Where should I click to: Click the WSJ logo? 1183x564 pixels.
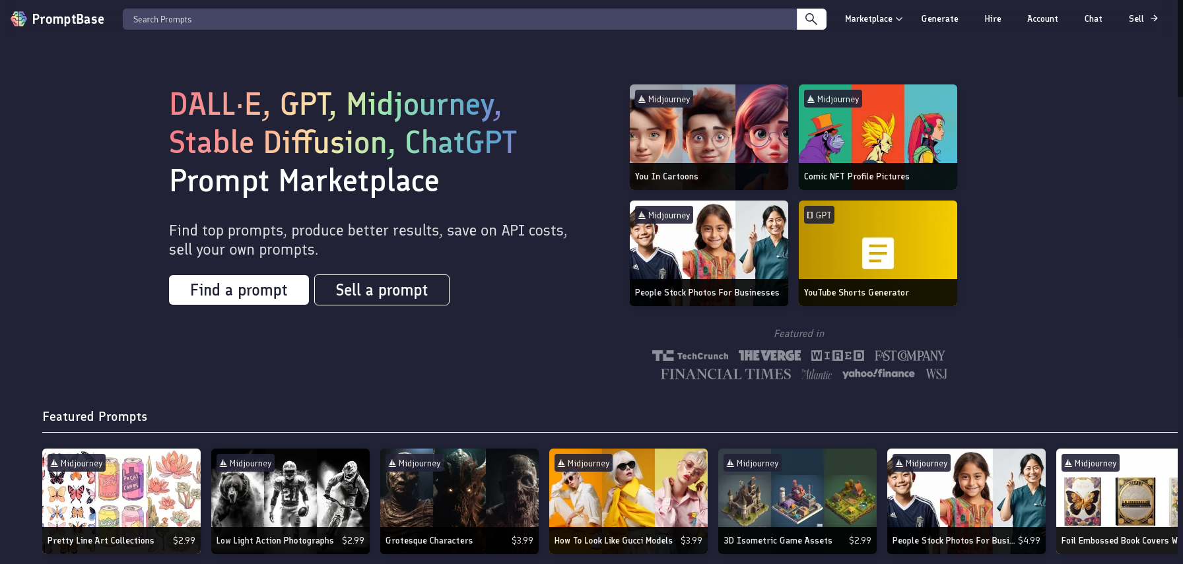tap(936, 374)
